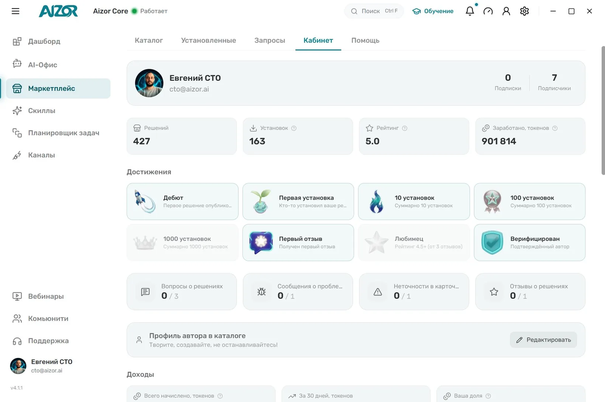
Task: Click the help icon next to Ваша доля
Action: coord(488,396)
